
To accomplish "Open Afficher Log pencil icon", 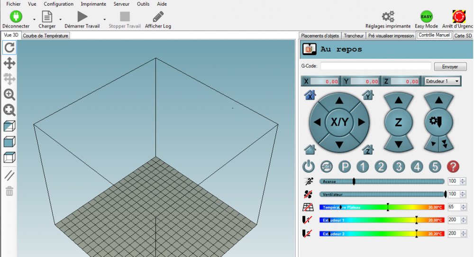I will click(158, 17).
